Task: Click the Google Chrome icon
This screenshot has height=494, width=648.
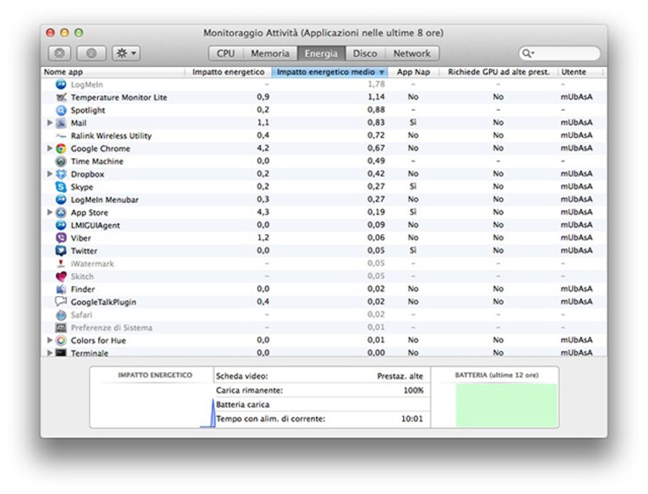Action: coord(61,149)
